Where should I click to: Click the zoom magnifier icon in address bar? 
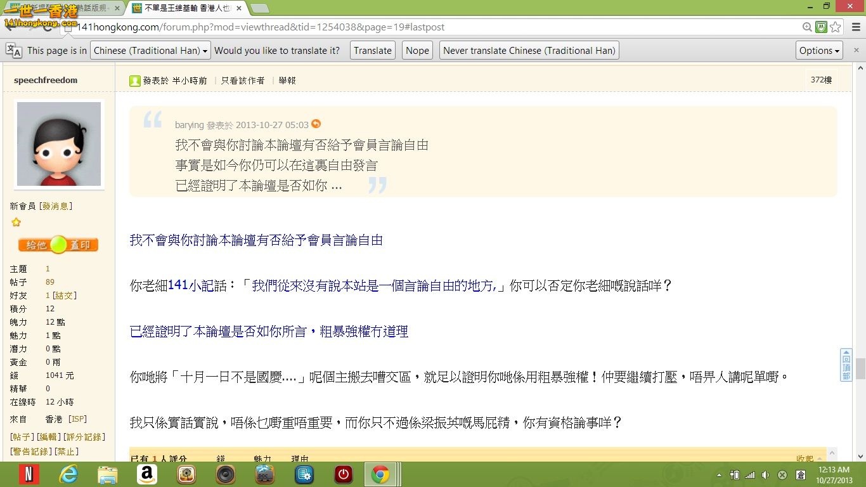807,27
